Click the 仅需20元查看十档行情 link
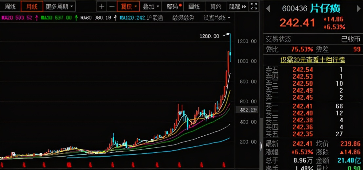 tap(313, 60)
